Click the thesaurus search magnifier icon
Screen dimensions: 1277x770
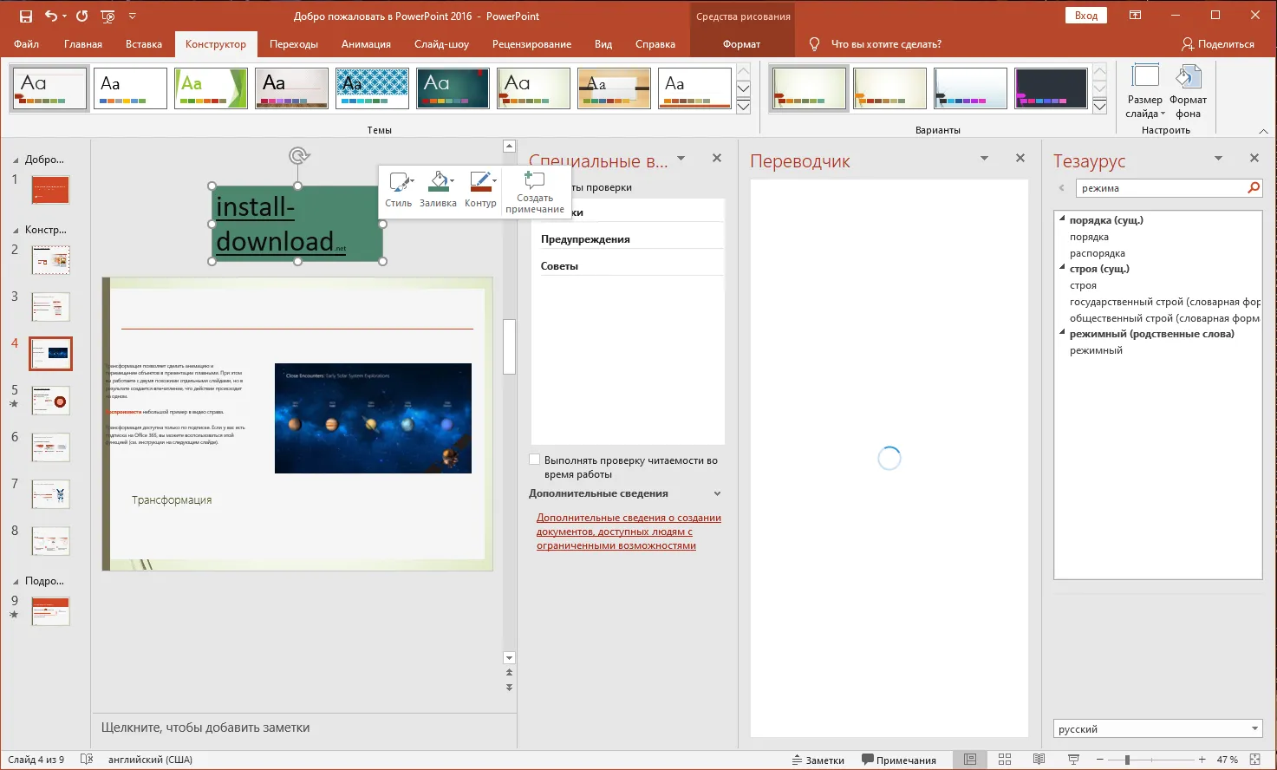1253,188
